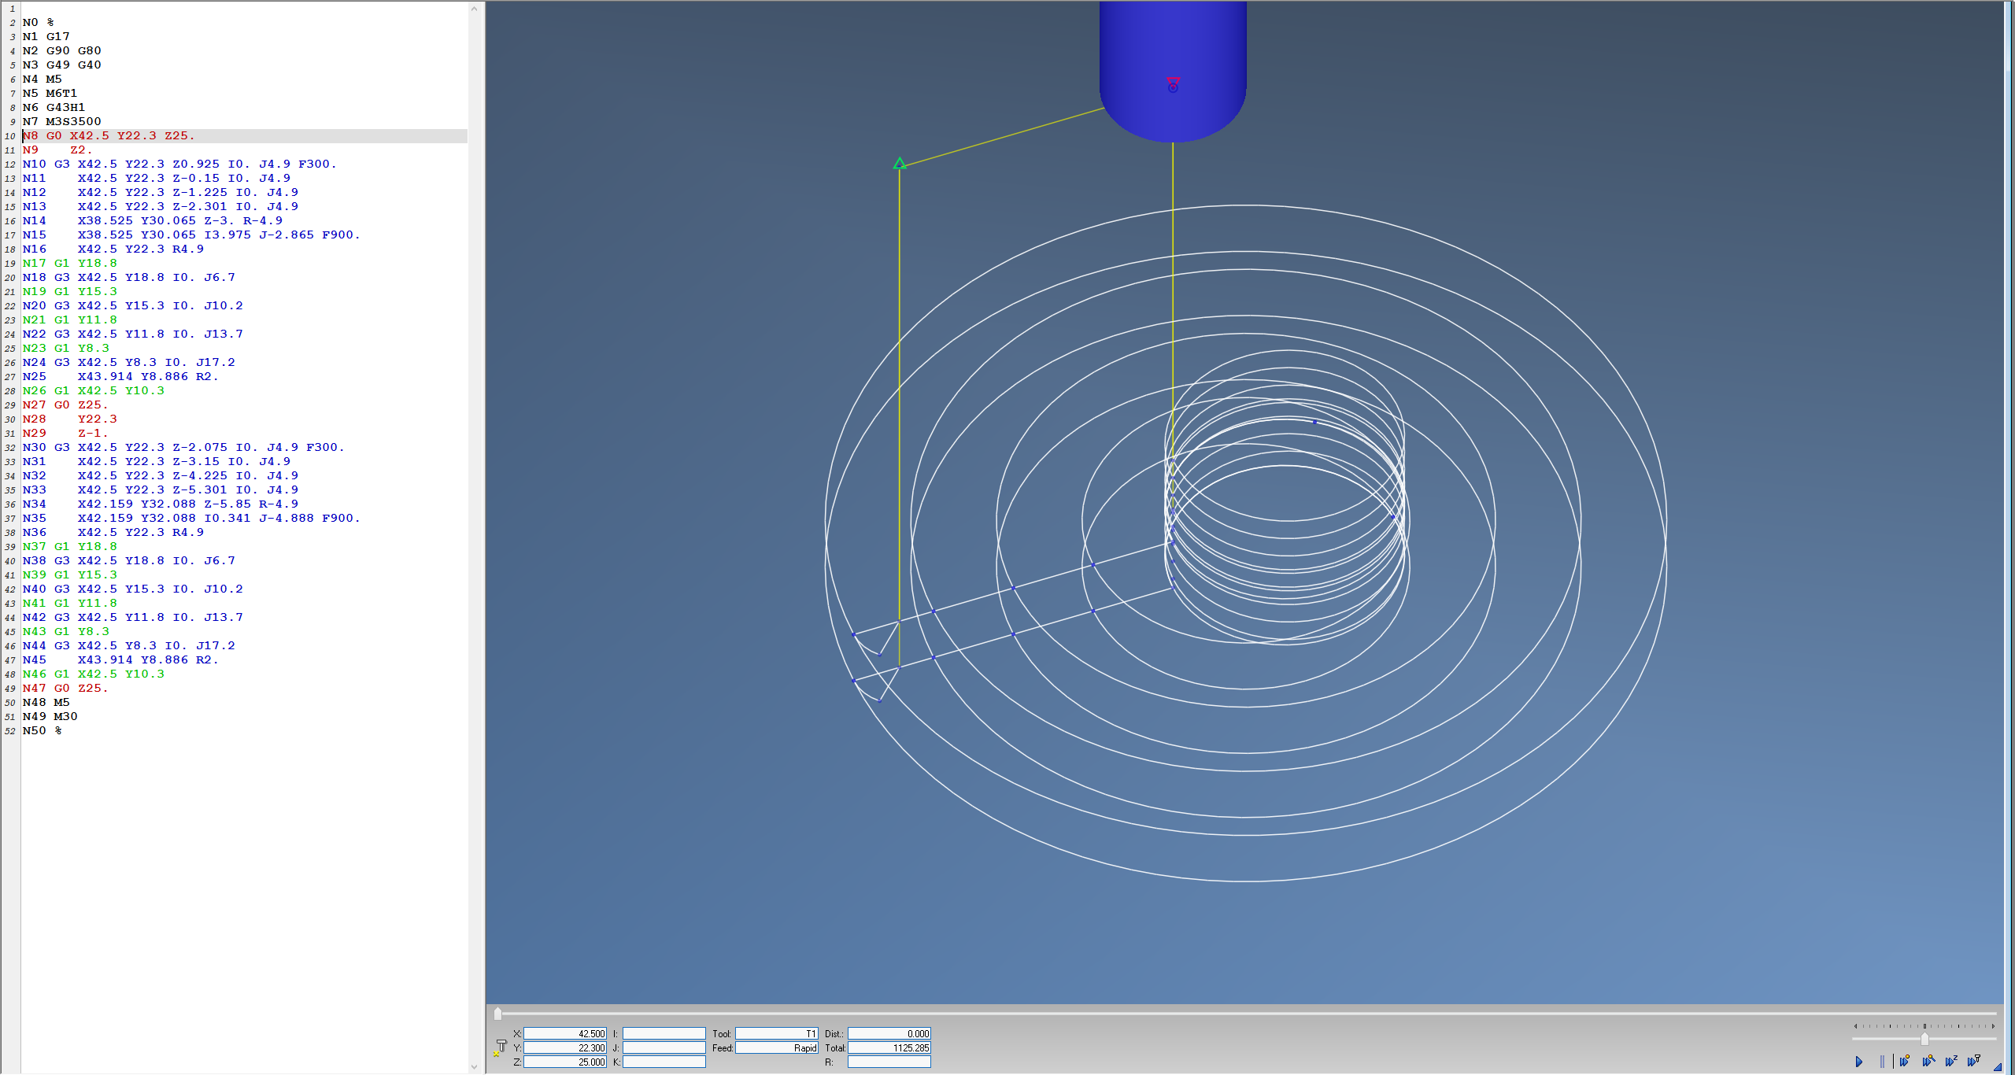Click fast-forward to next tool change icon

point(1973,1062)
